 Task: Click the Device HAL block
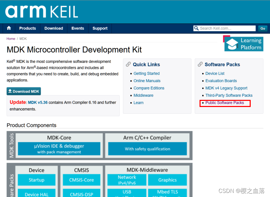37,193
